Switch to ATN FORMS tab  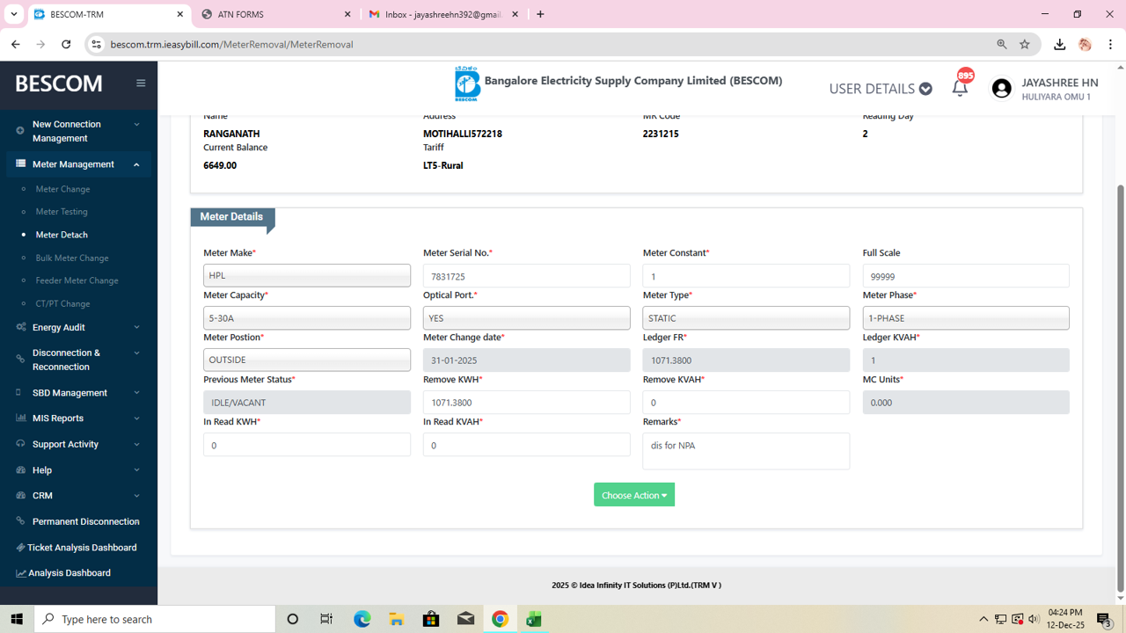[x=275, y=14]
